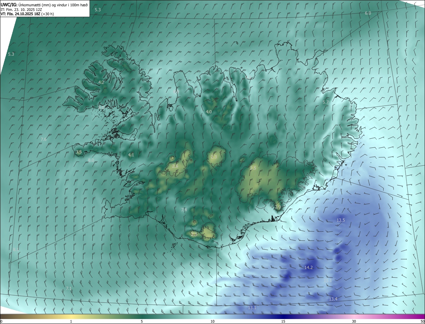Image resolution: width=425 pixels, height=324 pixels.
Task: Click the 5.7 value label on the map
Action: click(325, 102)
